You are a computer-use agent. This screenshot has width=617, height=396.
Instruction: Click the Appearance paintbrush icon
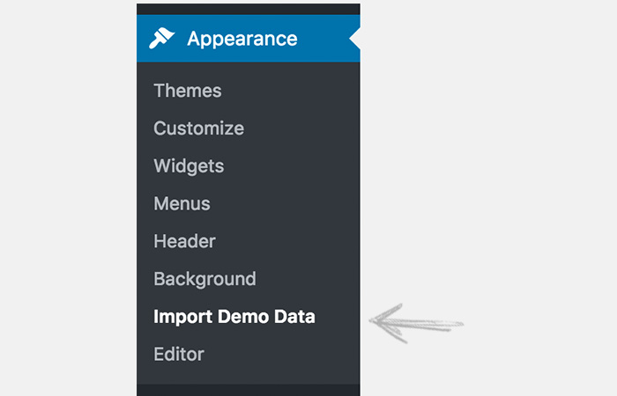[161, 38]
